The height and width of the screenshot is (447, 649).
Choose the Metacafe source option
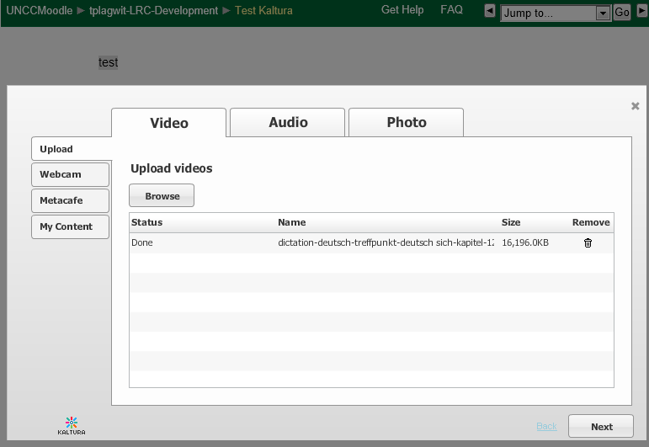pyautogui.click(x=70, y=200)
